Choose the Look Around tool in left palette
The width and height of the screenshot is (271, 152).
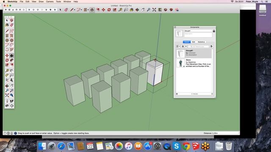pyautogui.click(x=7, y=106)
